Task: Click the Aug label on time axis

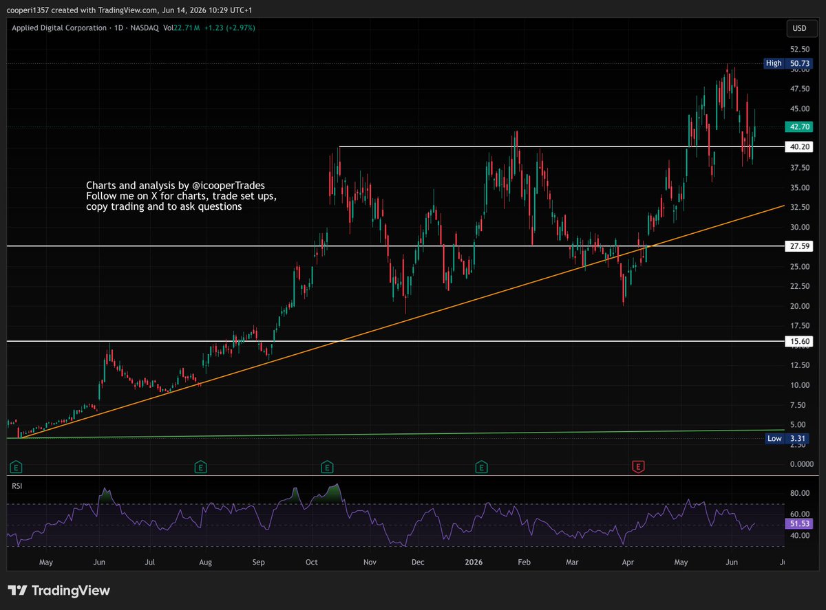Action: click(204, 562)
